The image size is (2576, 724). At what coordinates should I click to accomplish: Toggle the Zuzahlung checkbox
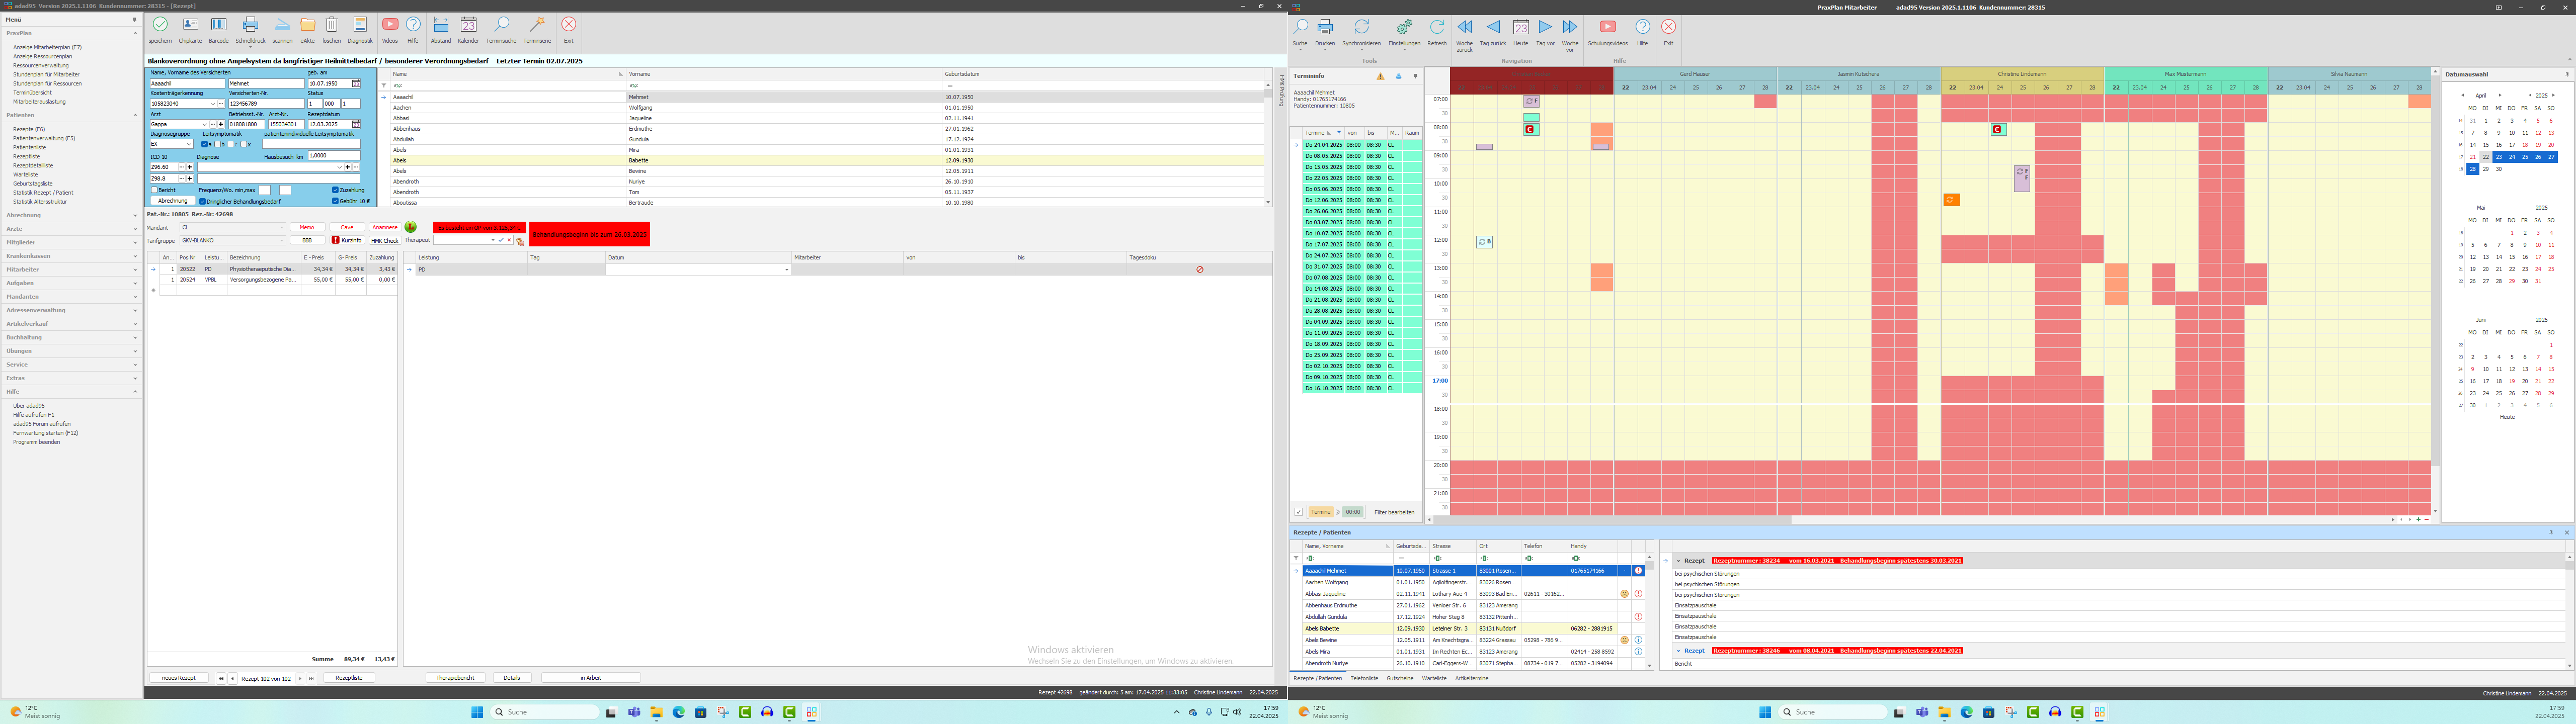(336, 190)
